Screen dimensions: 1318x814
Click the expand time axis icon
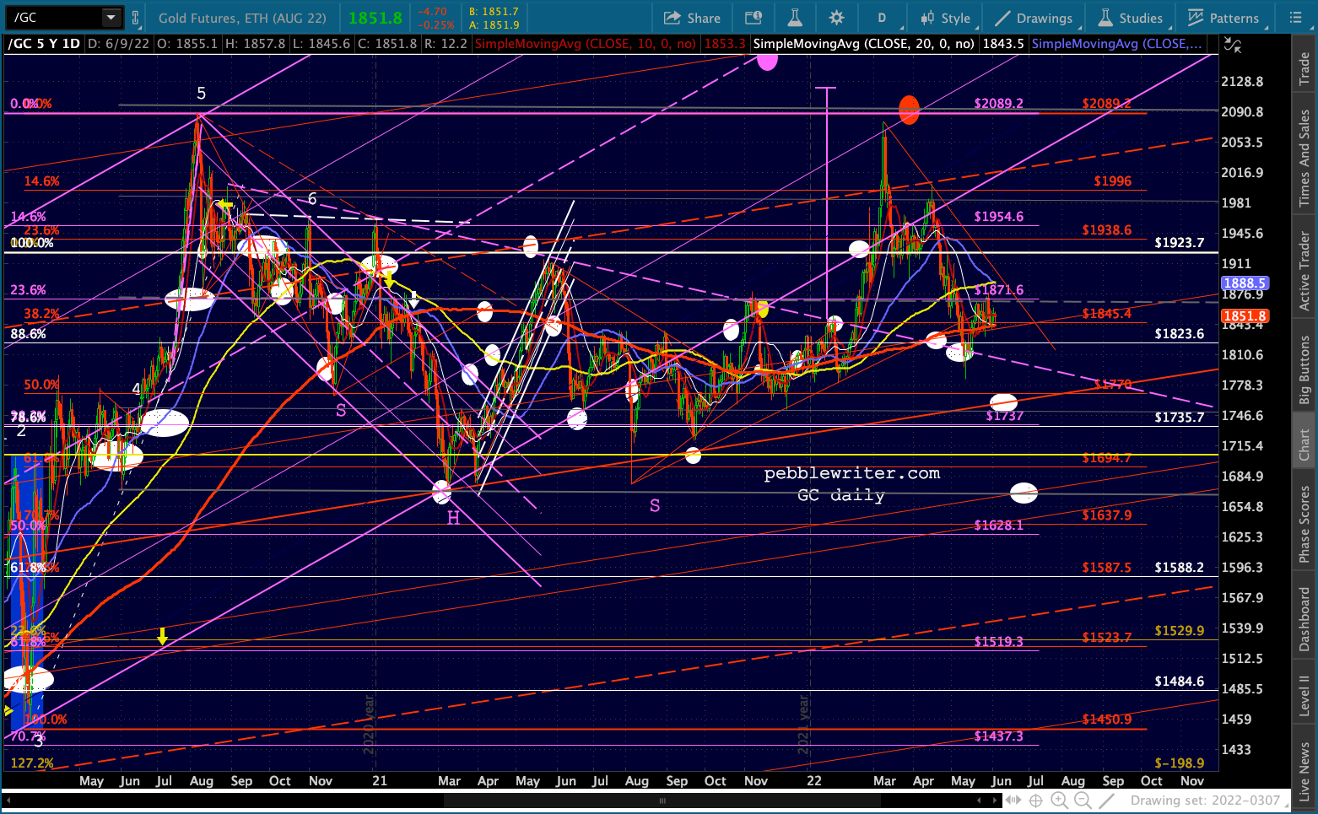click(1013, 800)
